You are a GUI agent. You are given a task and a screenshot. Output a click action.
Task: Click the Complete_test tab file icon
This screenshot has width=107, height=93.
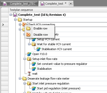click(43, 4)
